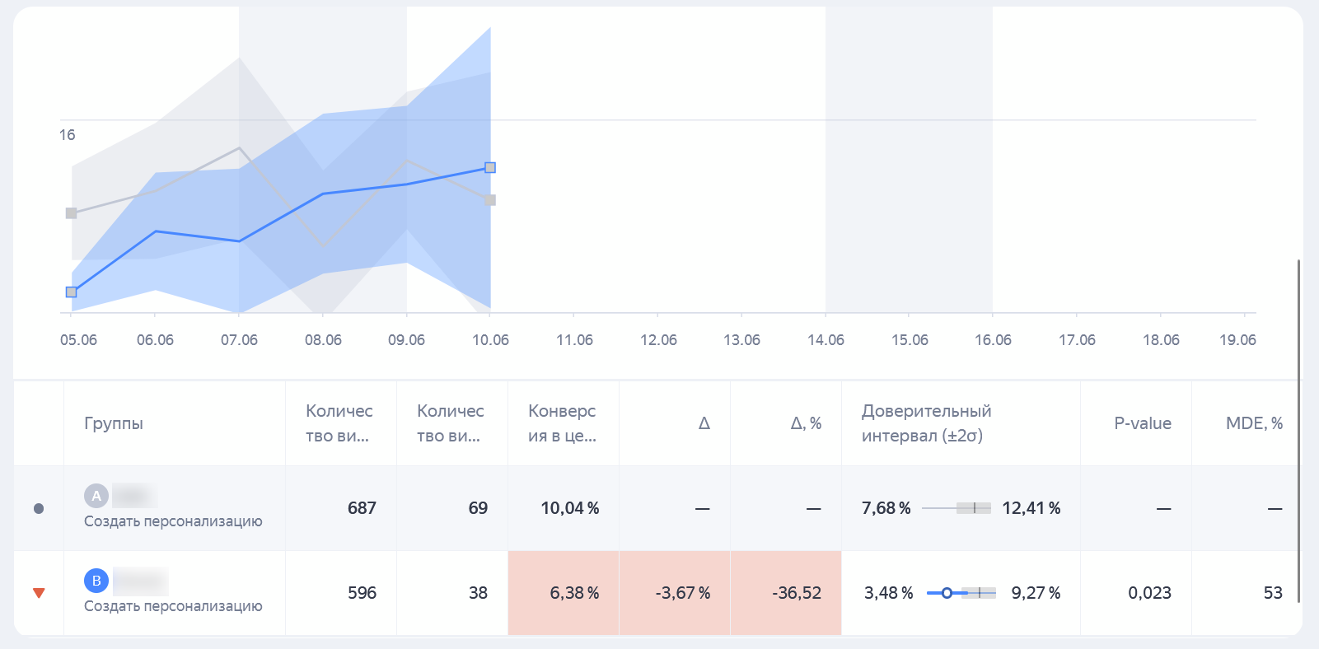The width and height of the screenshot is (1319, 649).
Task: Click the group A avatar badge
Action: coord(96,496)
